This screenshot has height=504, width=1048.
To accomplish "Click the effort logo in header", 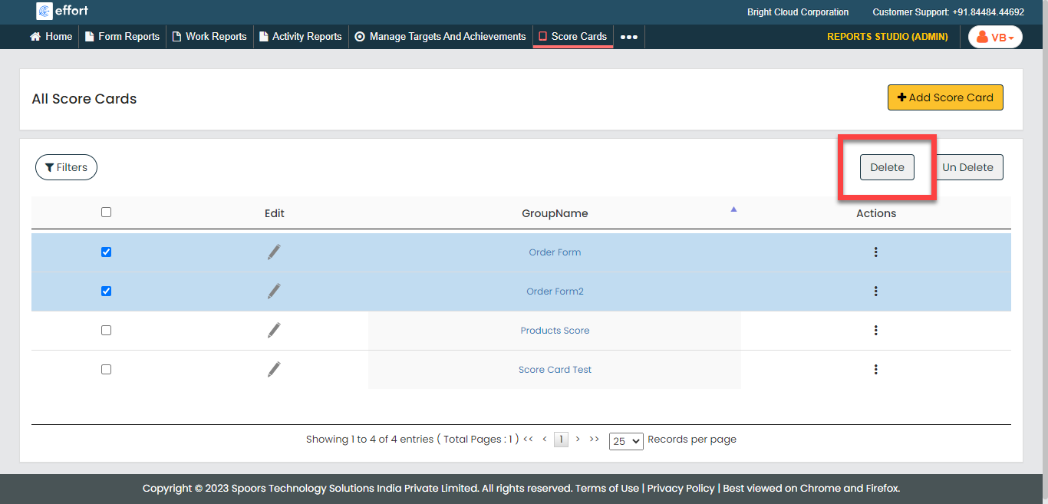I will pos(63,11).
